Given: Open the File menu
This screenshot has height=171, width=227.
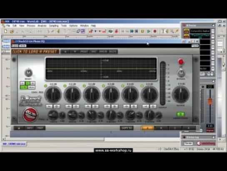Looking at the screenshot, I should [8, 26].
